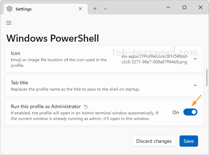Close the Terminal window
This screenshot has width=209, height=155.
[201, 7]
